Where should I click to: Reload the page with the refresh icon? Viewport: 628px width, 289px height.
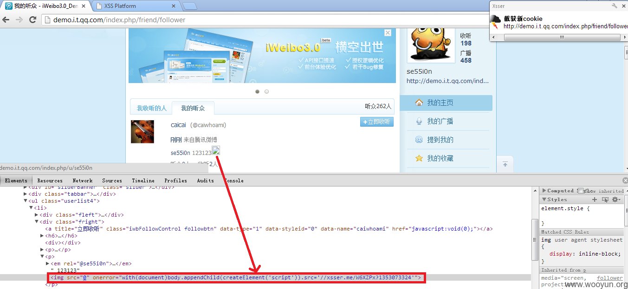coord(32,19)
